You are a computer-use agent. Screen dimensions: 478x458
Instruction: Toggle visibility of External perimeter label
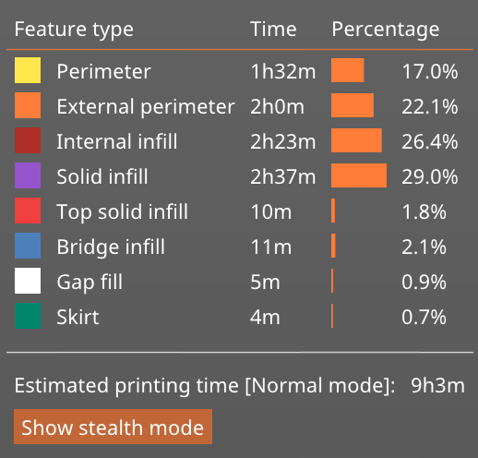(x=146, y=107)
